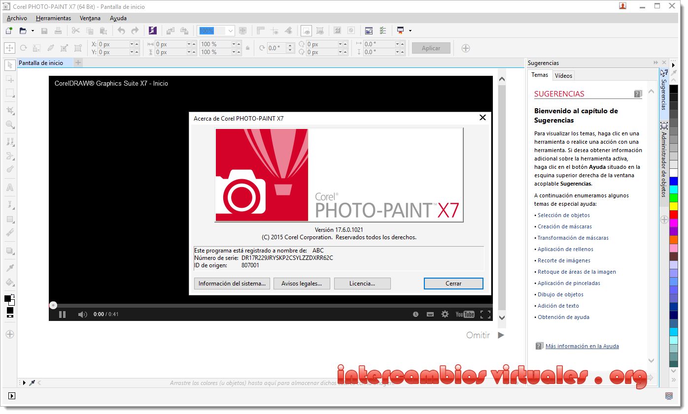Click the quick customize plus next to Aplicar
688x414 pixels.
coord(465,48)
